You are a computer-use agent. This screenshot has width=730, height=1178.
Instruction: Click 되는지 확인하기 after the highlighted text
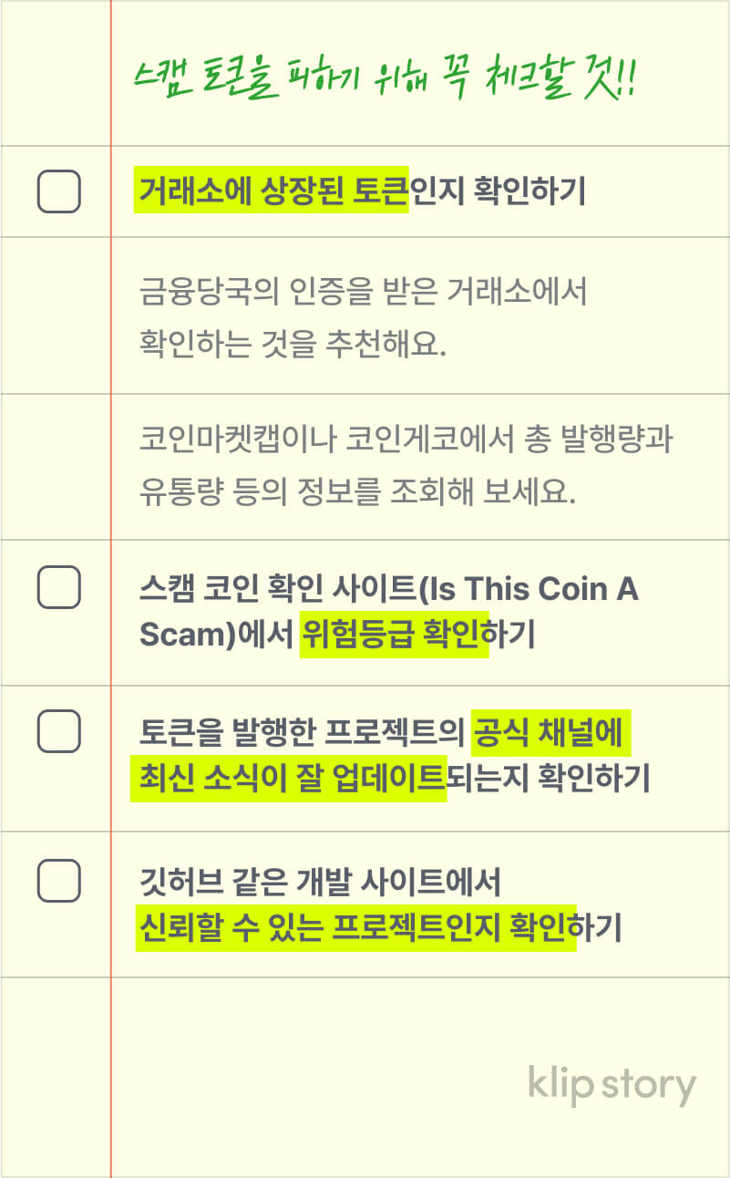pos(548,780)
